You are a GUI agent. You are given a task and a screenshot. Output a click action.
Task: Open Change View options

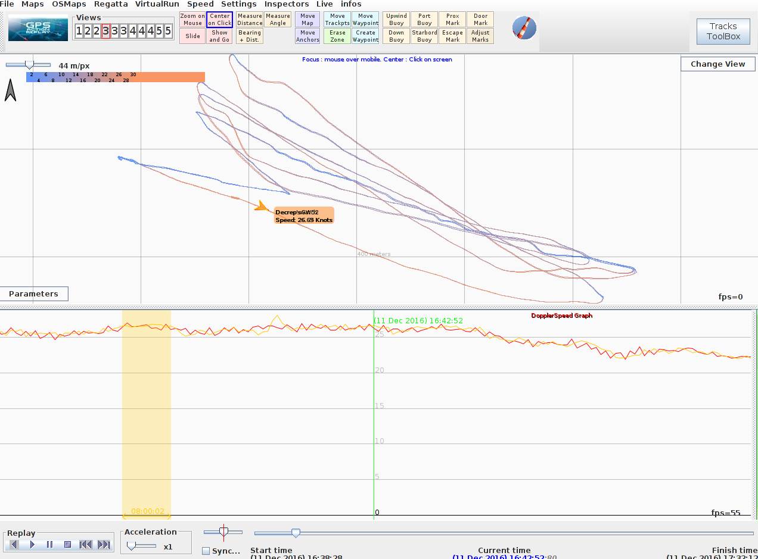tap(717, 64)
